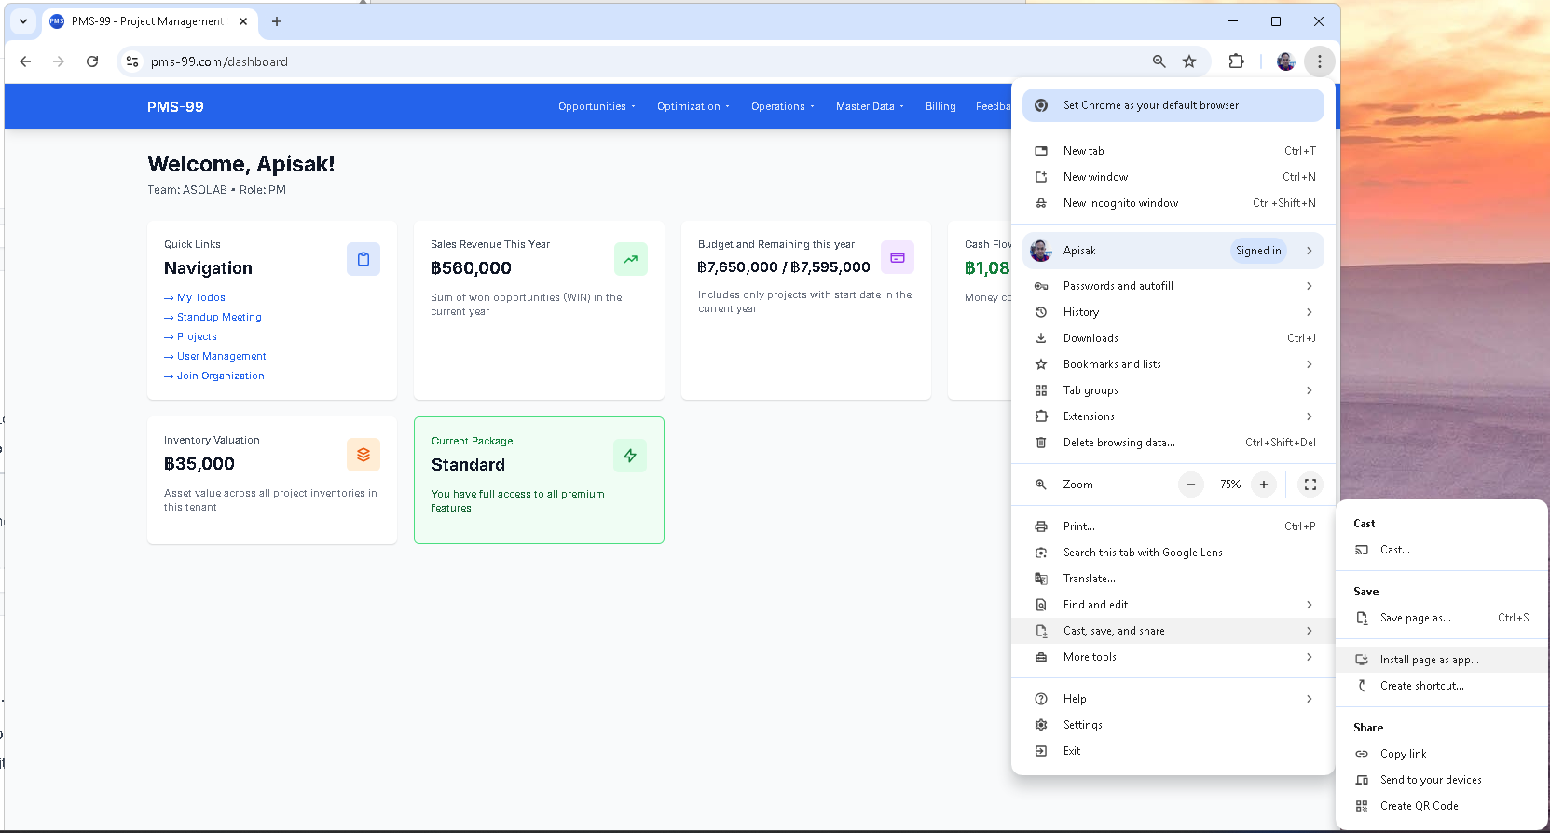Expand the Operations nav dropdown

pyautogui.click(x=783, y=106)
